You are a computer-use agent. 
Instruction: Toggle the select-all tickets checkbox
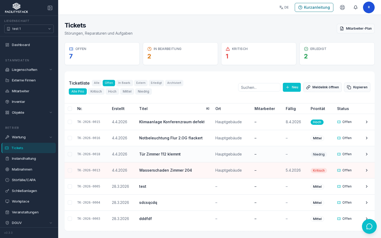(70, 109)
